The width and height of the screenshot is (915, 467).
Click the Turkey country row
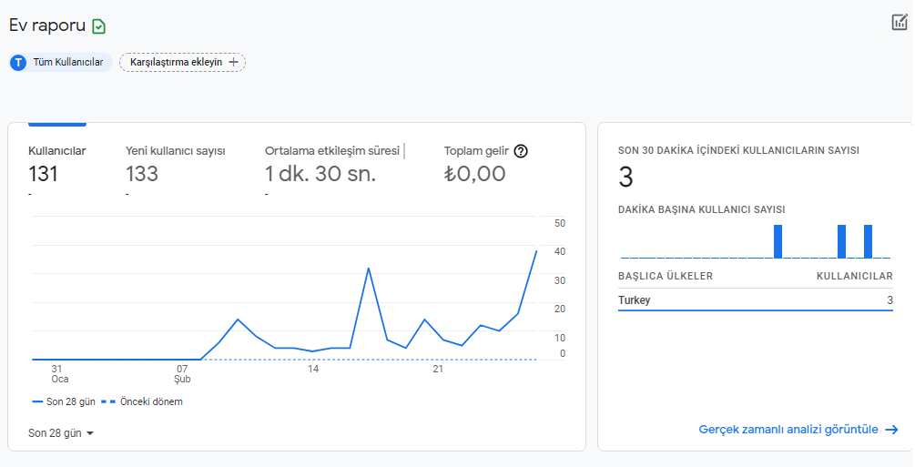click(755, 300)
